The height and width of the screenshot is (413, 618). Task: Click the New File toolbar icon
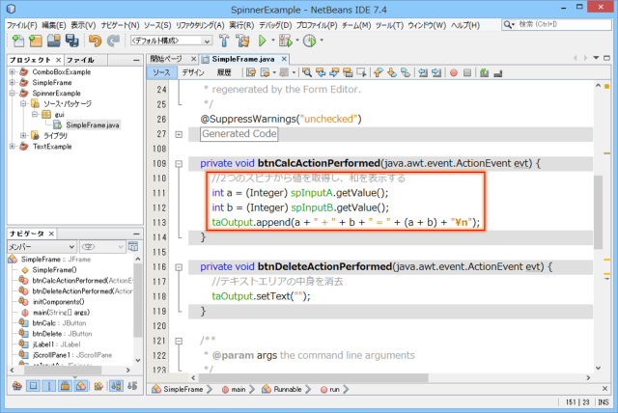coord(17,41)
